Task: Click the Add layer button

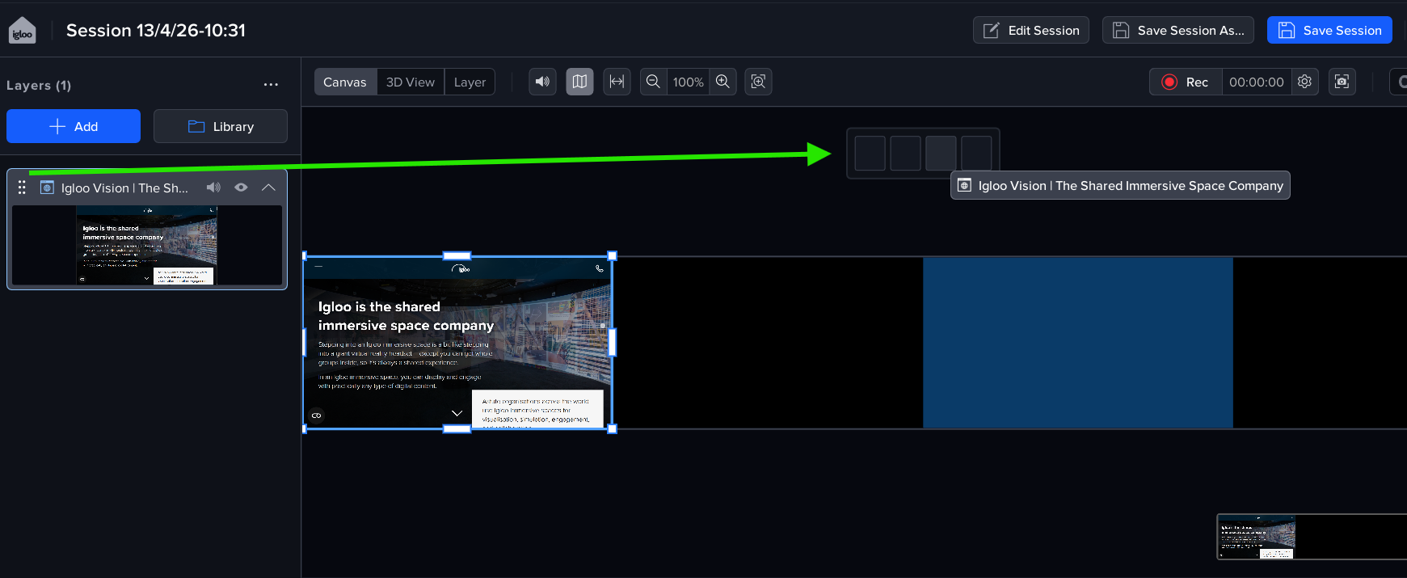Action: 74,126
